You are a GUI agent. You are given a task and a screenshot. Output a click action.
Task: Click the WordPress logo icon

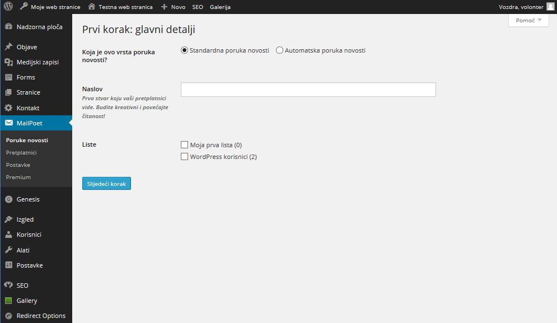click(x=8, y=6)
